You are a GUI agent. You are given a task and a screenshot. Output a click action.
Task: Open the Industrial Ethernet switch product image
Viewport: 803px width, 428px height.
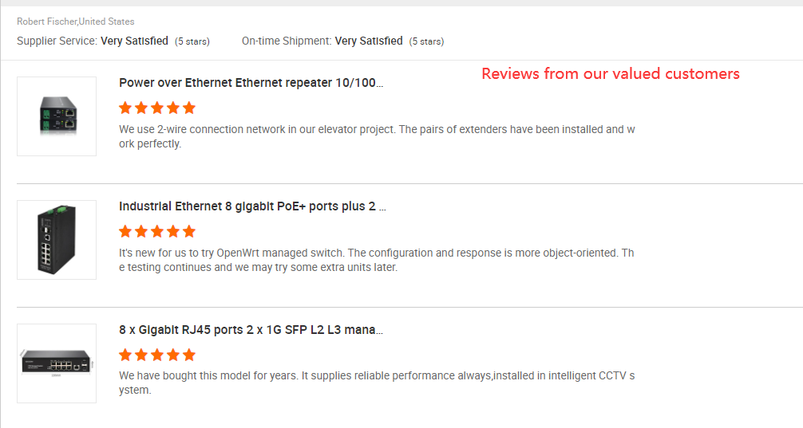(x=57, y=240)
